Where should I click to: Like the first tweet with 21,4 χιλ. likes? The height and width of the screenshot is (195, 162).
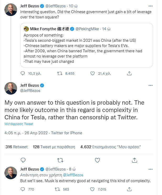(x=92, y=74)
